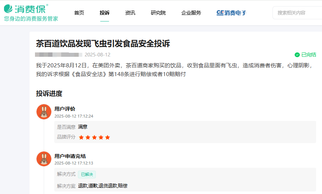Click the solution text 退款,道歉,退货退款,赔偿
The height and width of the screenshot is (194, 322).
pos(103,186)
